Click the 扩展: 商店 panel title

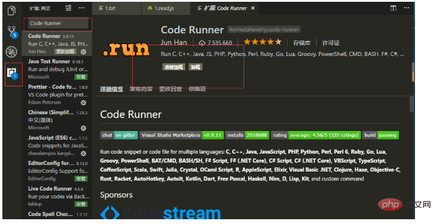(40, 8)
